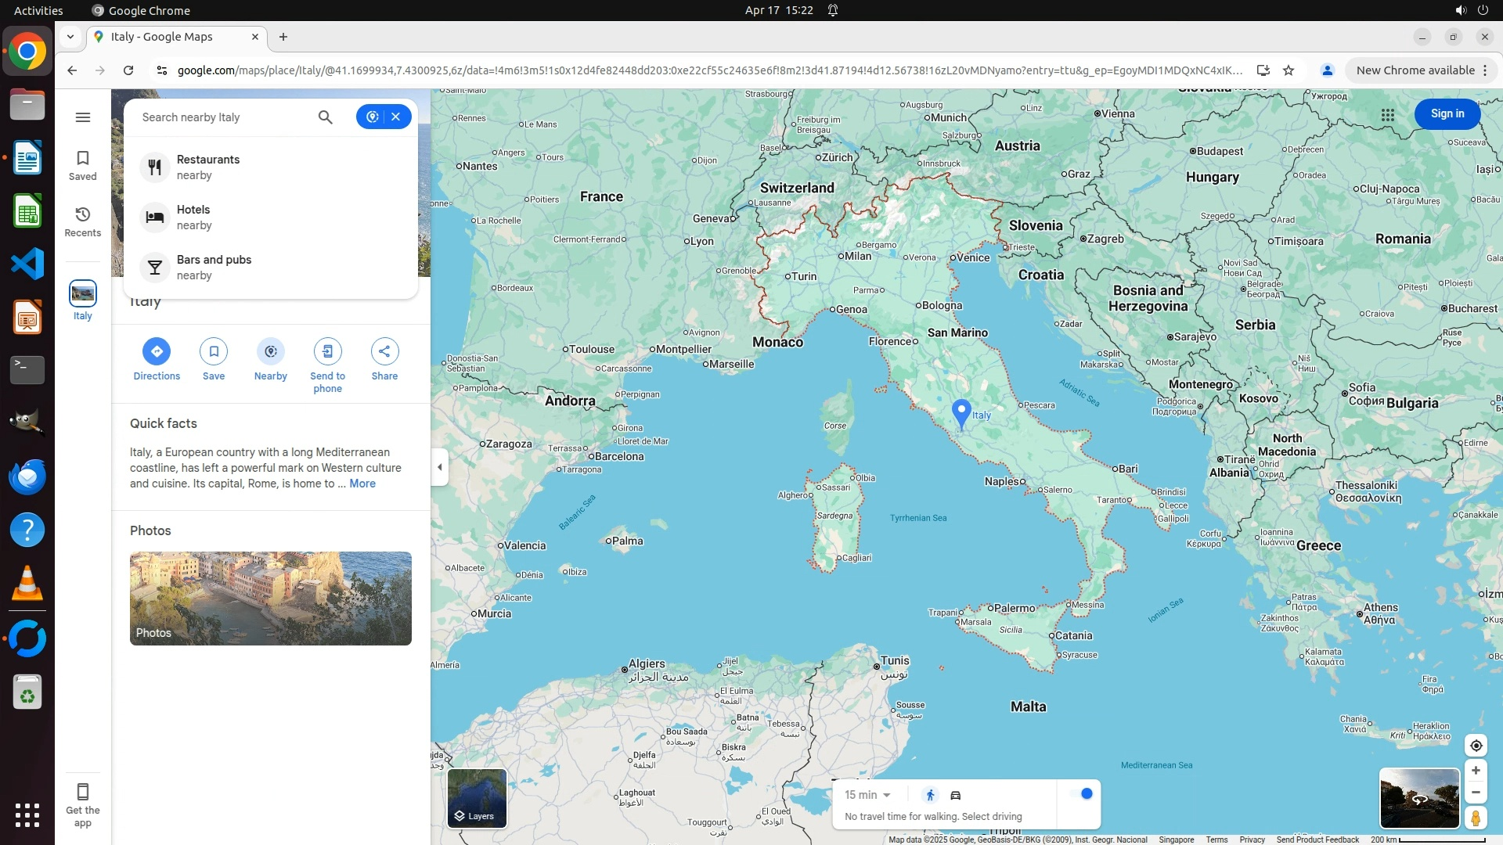Open the Italy Photos thumbnail
The image size is (1503, 845).
pos(271,599)
